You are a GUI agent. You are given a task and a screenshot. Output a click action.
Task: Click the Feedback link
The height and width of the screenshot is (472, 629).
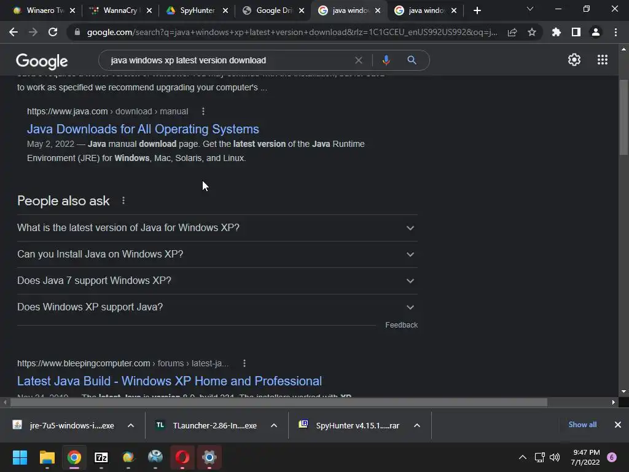[402, 324]
